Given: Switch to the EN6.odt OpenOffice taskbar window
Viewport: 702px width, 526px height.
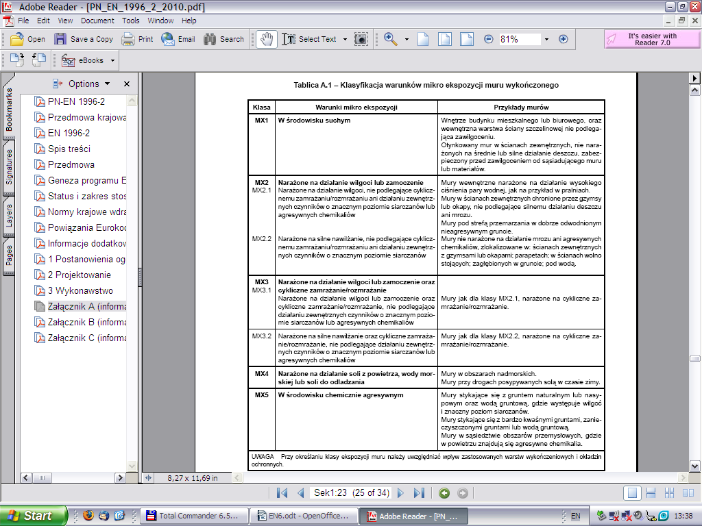Looking at the screenshot, I should coord(304,516).
